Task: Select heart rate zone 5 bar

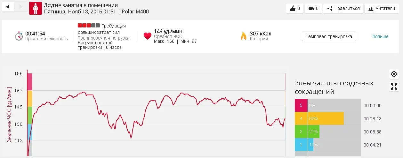Action: click(x=328, y=105)
